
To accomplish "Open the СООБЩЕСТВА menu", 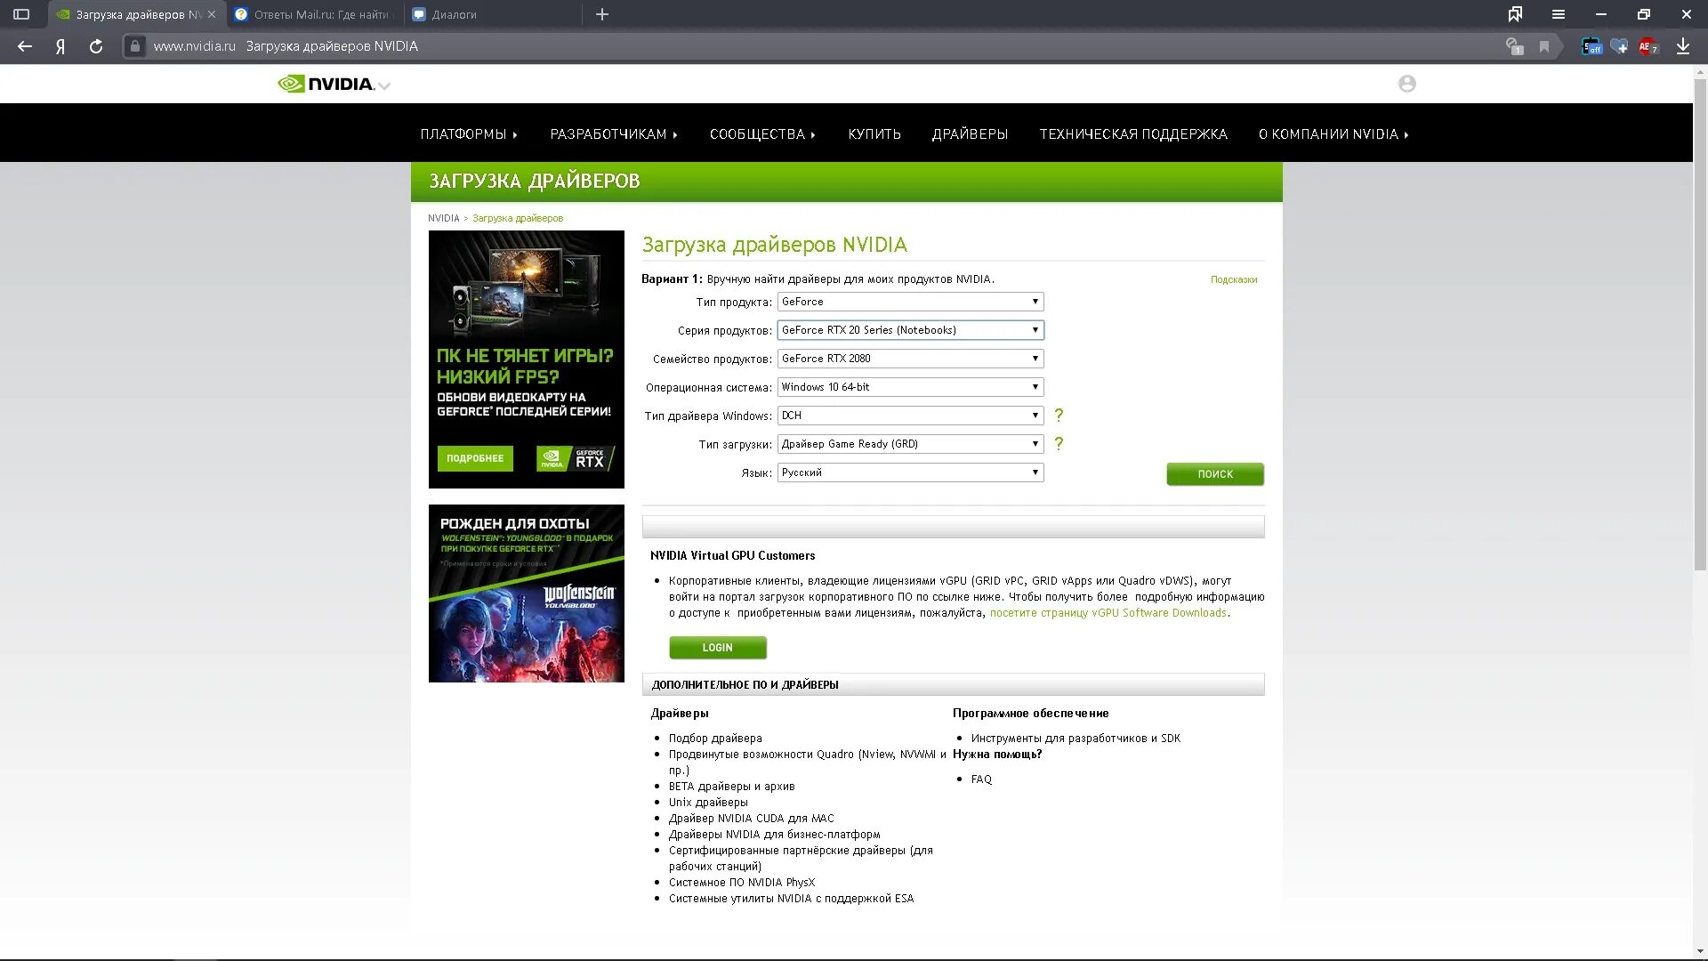I will click(x=762, y=134).
